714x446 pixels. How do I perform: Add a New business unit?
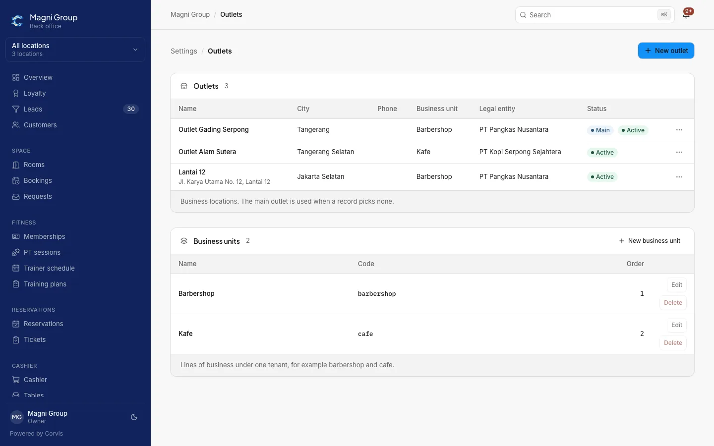(650, 241)
